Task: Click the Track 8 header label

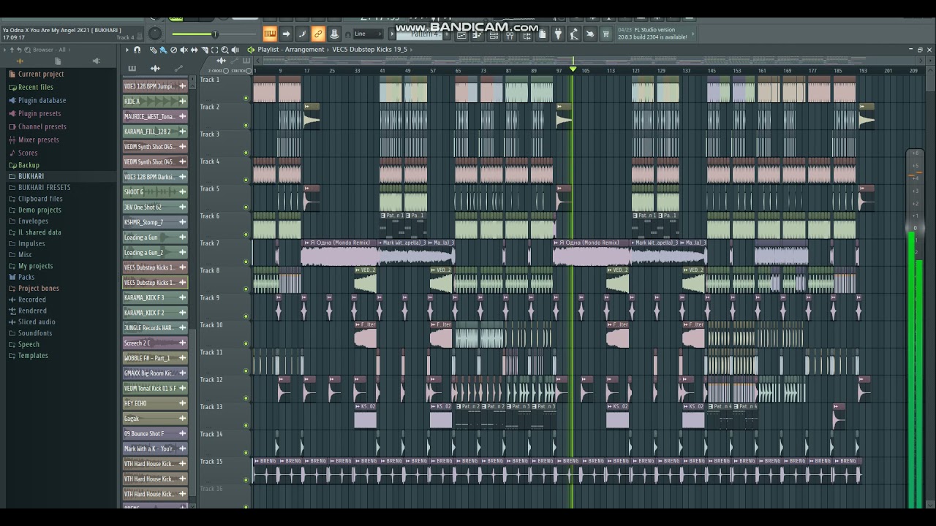Action: (210, 270)
